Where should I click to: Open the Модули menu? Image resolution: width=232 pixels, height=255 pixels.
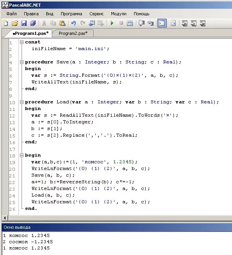tap(119, 14)
